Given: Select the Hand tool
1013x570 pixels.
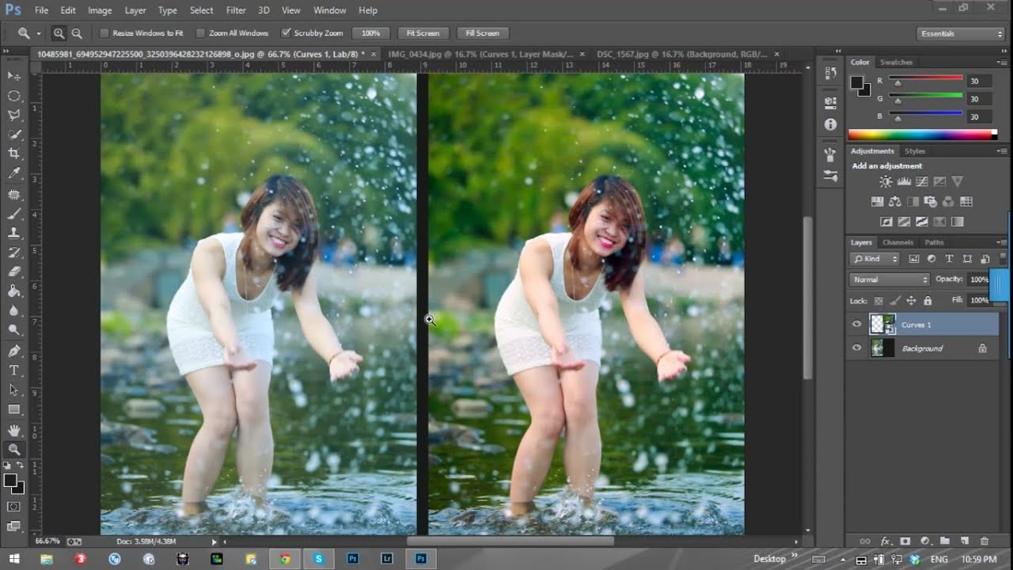Looking at the screenshot, I should pyautogui.click(x=14, y=430).
